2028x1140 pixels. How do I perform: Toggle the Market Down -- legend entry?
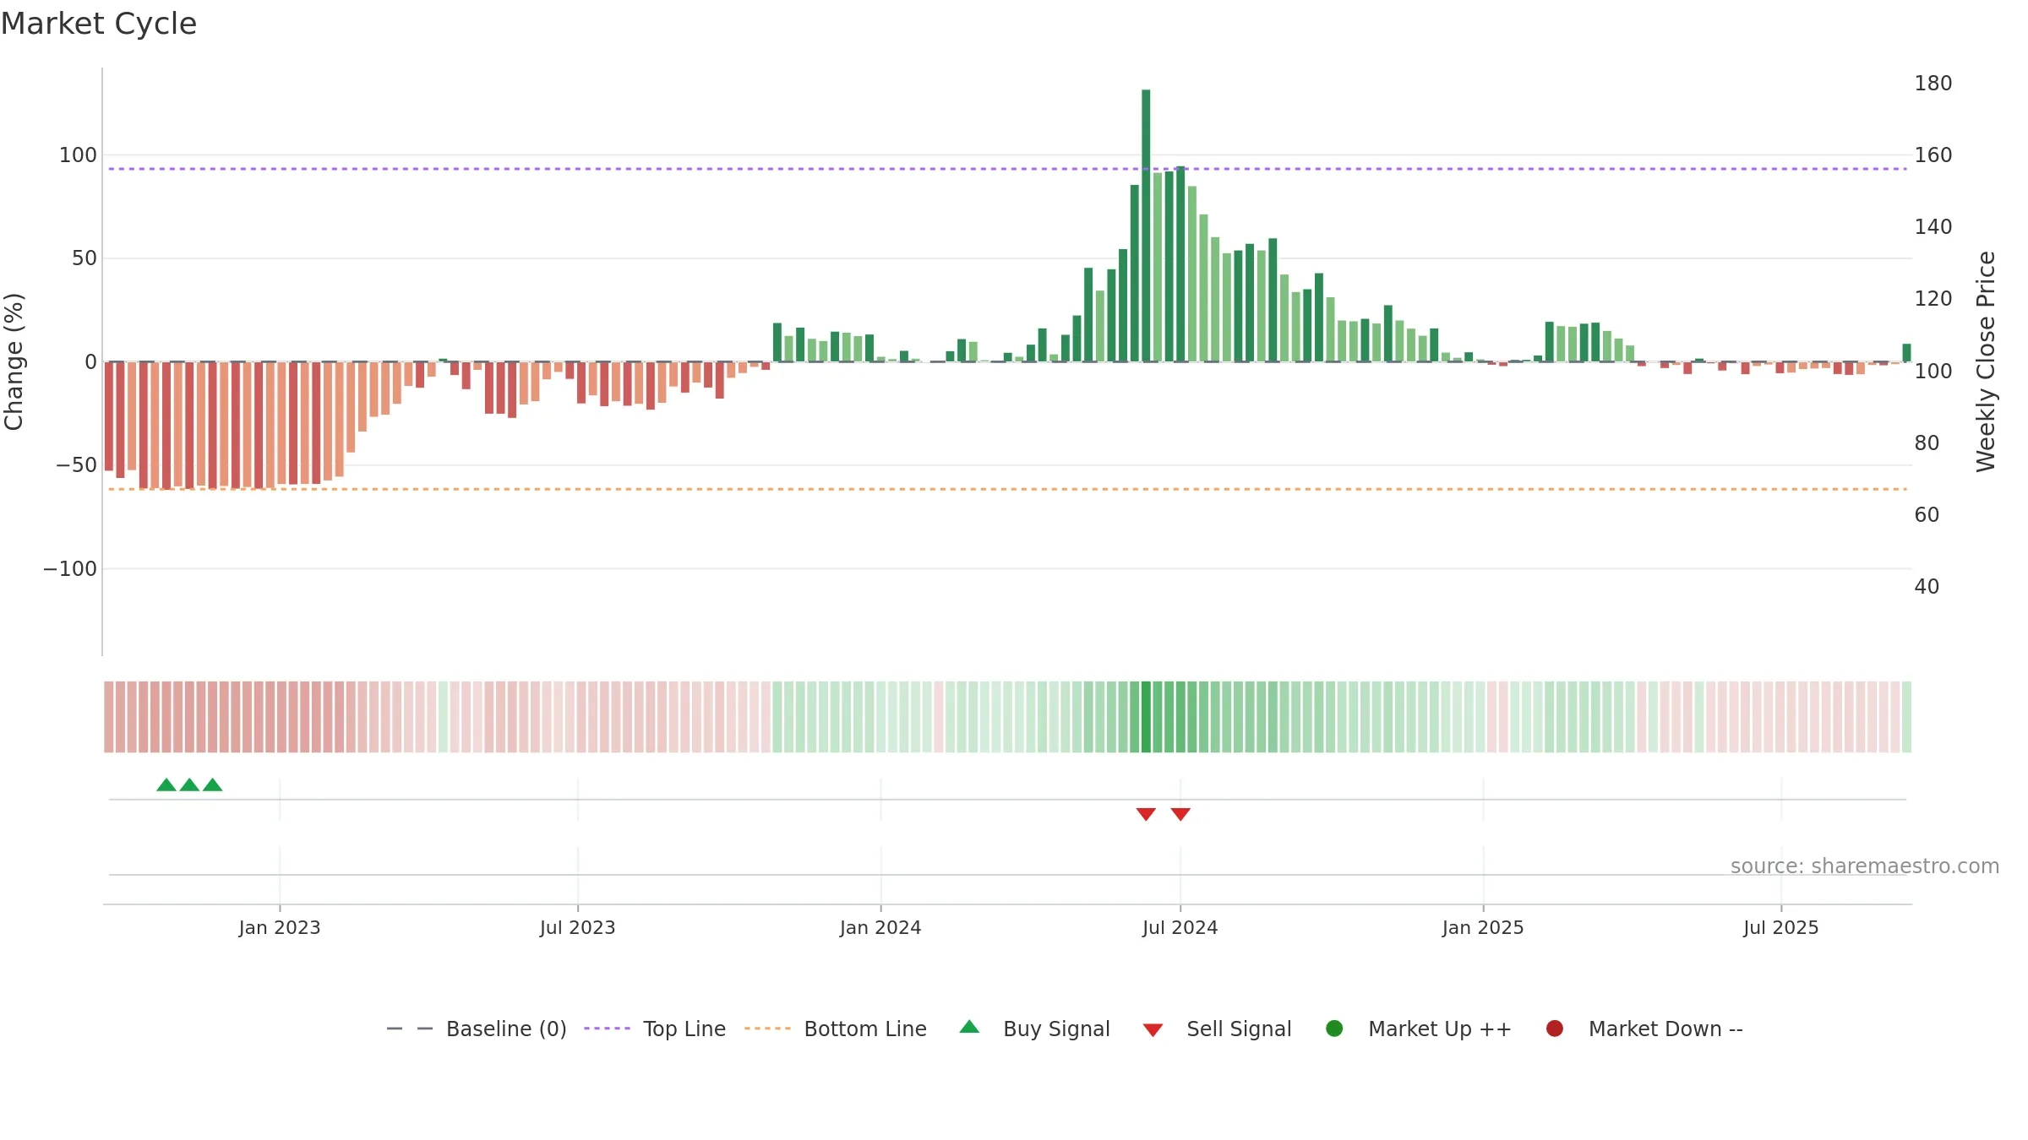pyautogui.click(x=1644, y=1029)
